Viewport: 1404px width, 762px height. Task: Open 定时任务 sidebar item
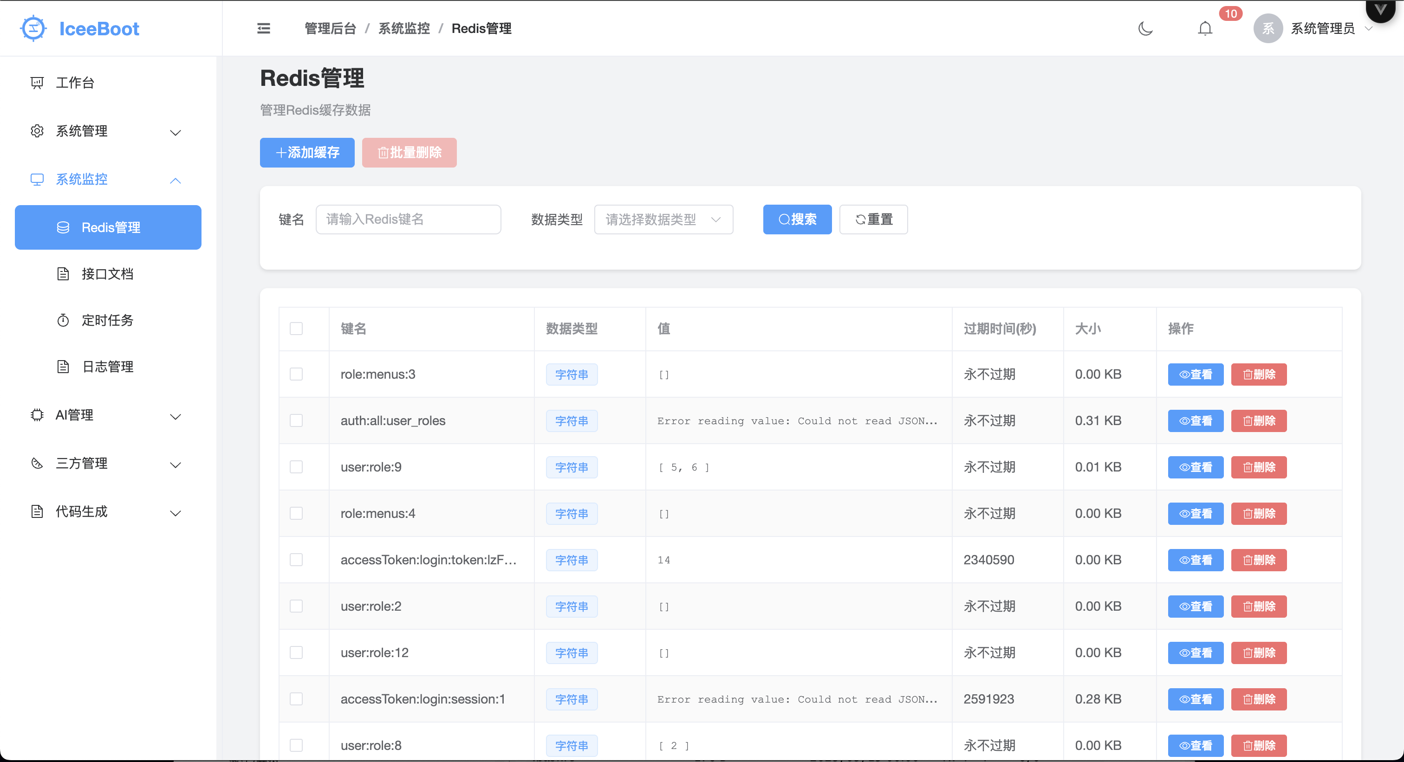[x=108, y=320]
